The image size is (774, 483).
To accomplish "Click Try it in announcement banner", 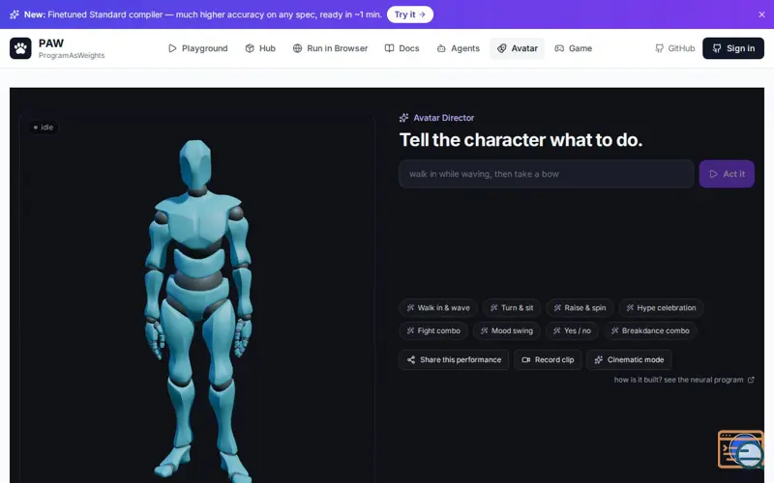I will (x=409, y=14).
